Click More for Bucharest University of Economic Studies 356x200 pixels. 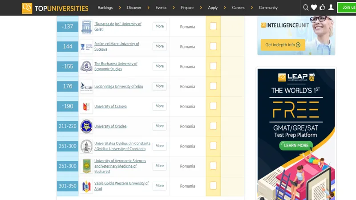(160, 66)
